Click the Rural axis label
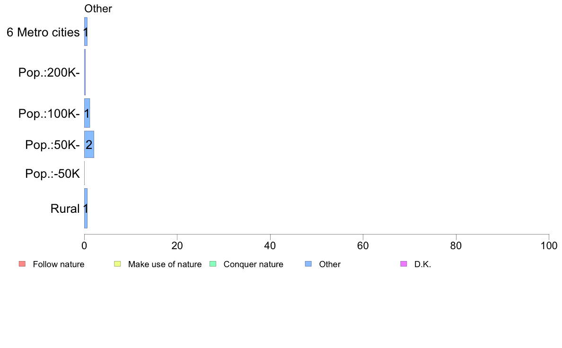The width and height of the screenshot is (562, 348). pyautogui.click(x=65, y=209)
